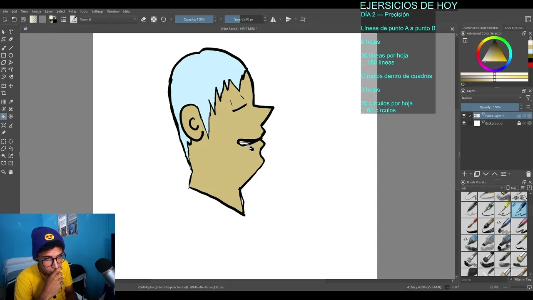Duplicate the current layer
533x300 pixels.
(477, 174)
